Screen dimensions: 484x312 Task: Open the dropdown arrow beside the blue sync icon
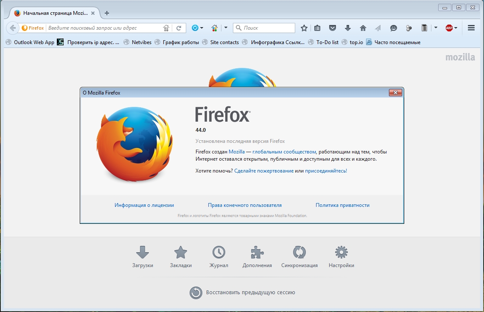[x=201, y=28]
